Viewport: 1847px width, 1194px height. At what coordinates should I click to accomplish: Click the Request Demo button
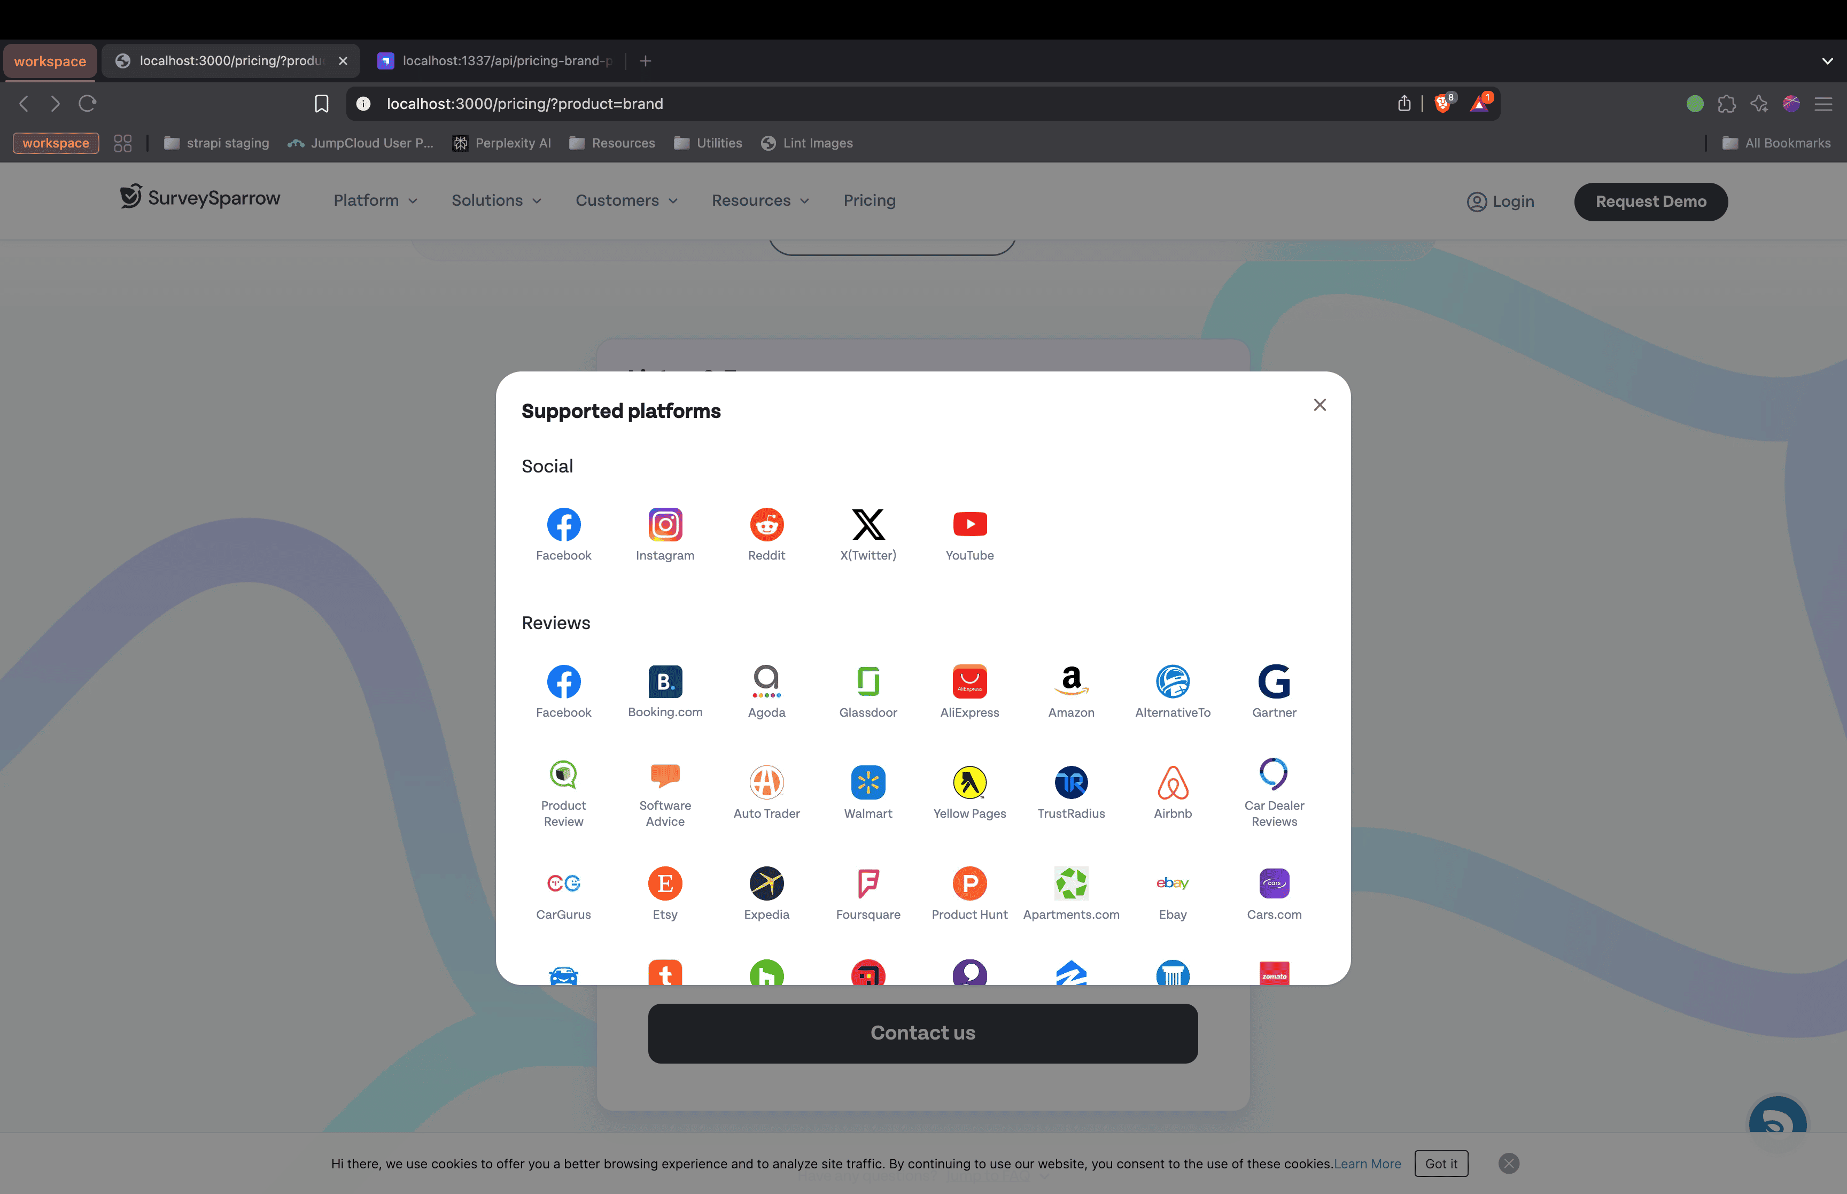tap(1650, 201)
